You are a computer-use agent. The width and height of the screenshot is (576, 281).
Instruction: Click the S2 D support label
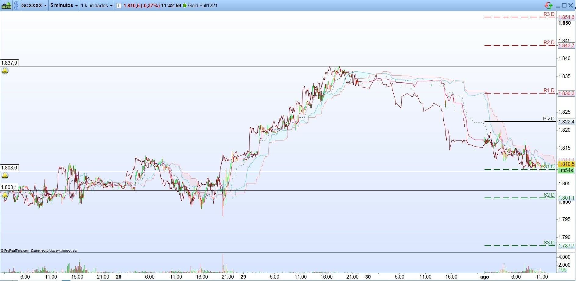[x=549, y=195]
